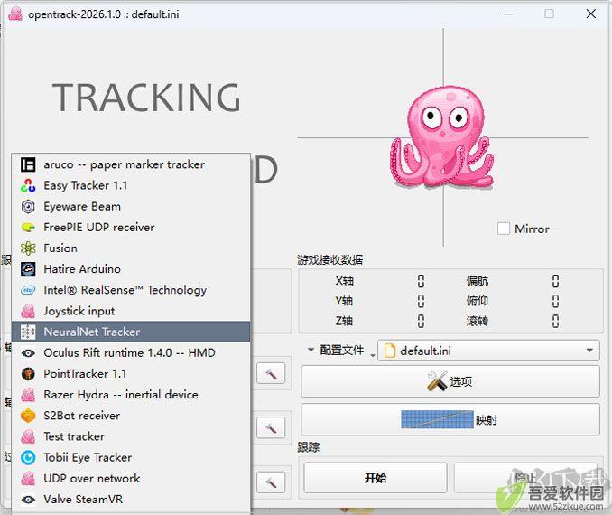Viewport: 612px width, 515px height.
Task: Select highlighted NeuralNet Tracker entry
Action: (131, 332)
